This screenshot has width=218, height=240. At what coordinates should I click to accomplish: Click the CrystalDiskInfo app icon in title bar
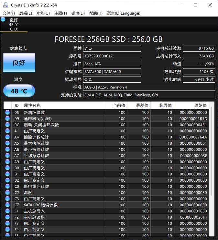5,5
